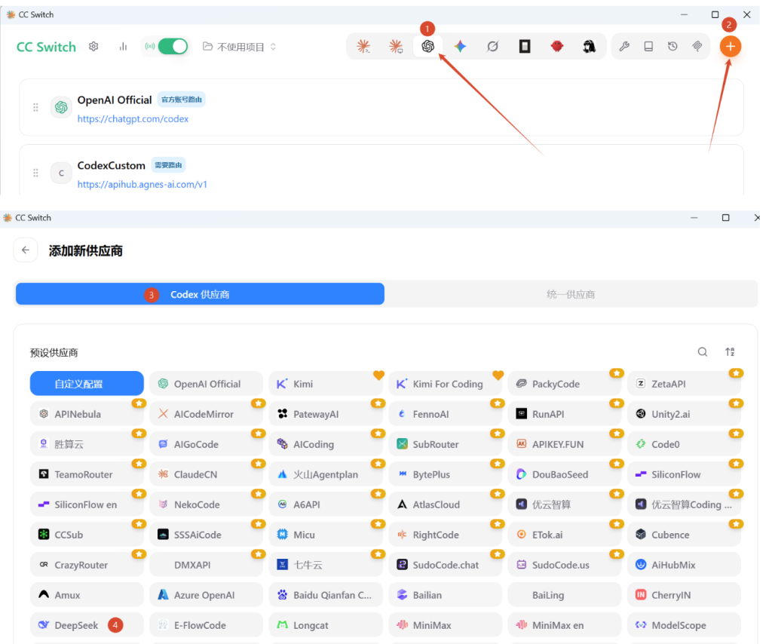The image size is (772, 644).
Task: Open the CC Switch settings gear
Action: pos(93,46)
